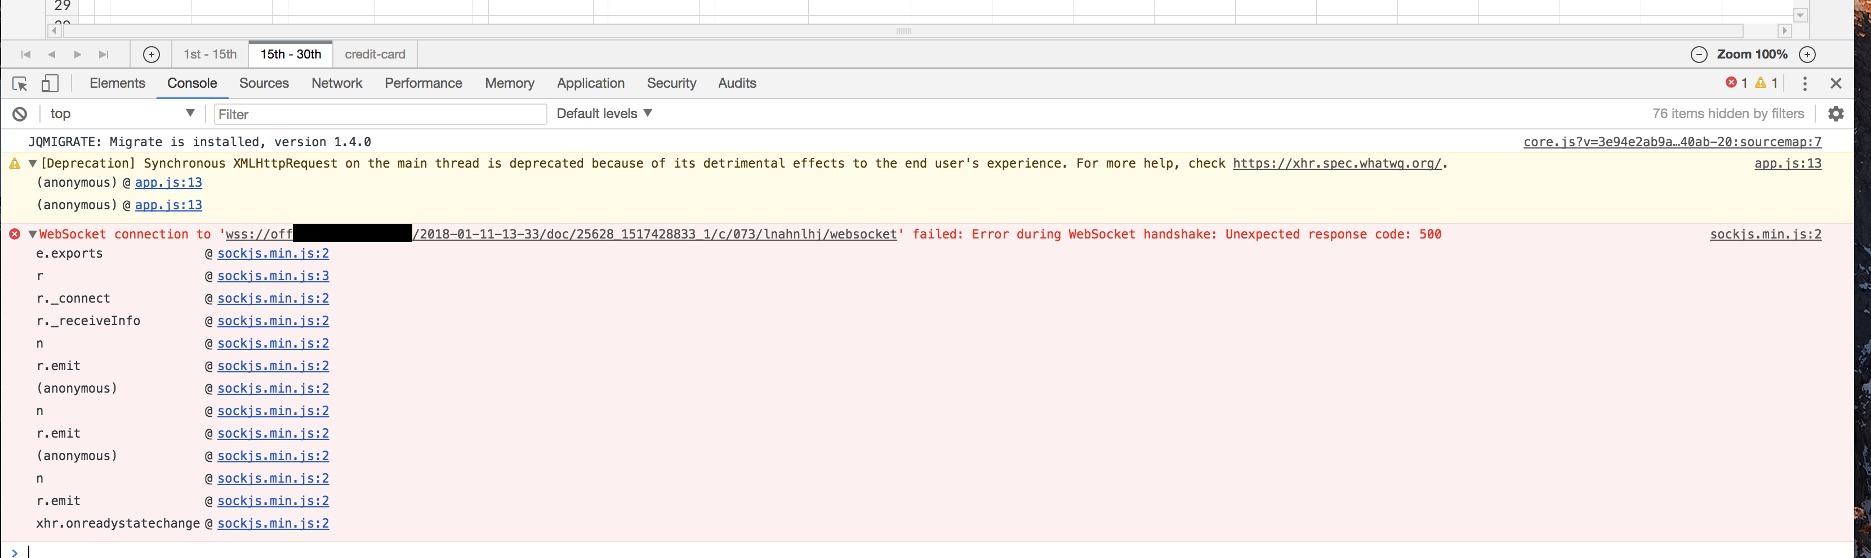Zoom out with the minus icon
Image resolution: width=1871 pixels, height=558 pixels.
(x=1698, y=55)
